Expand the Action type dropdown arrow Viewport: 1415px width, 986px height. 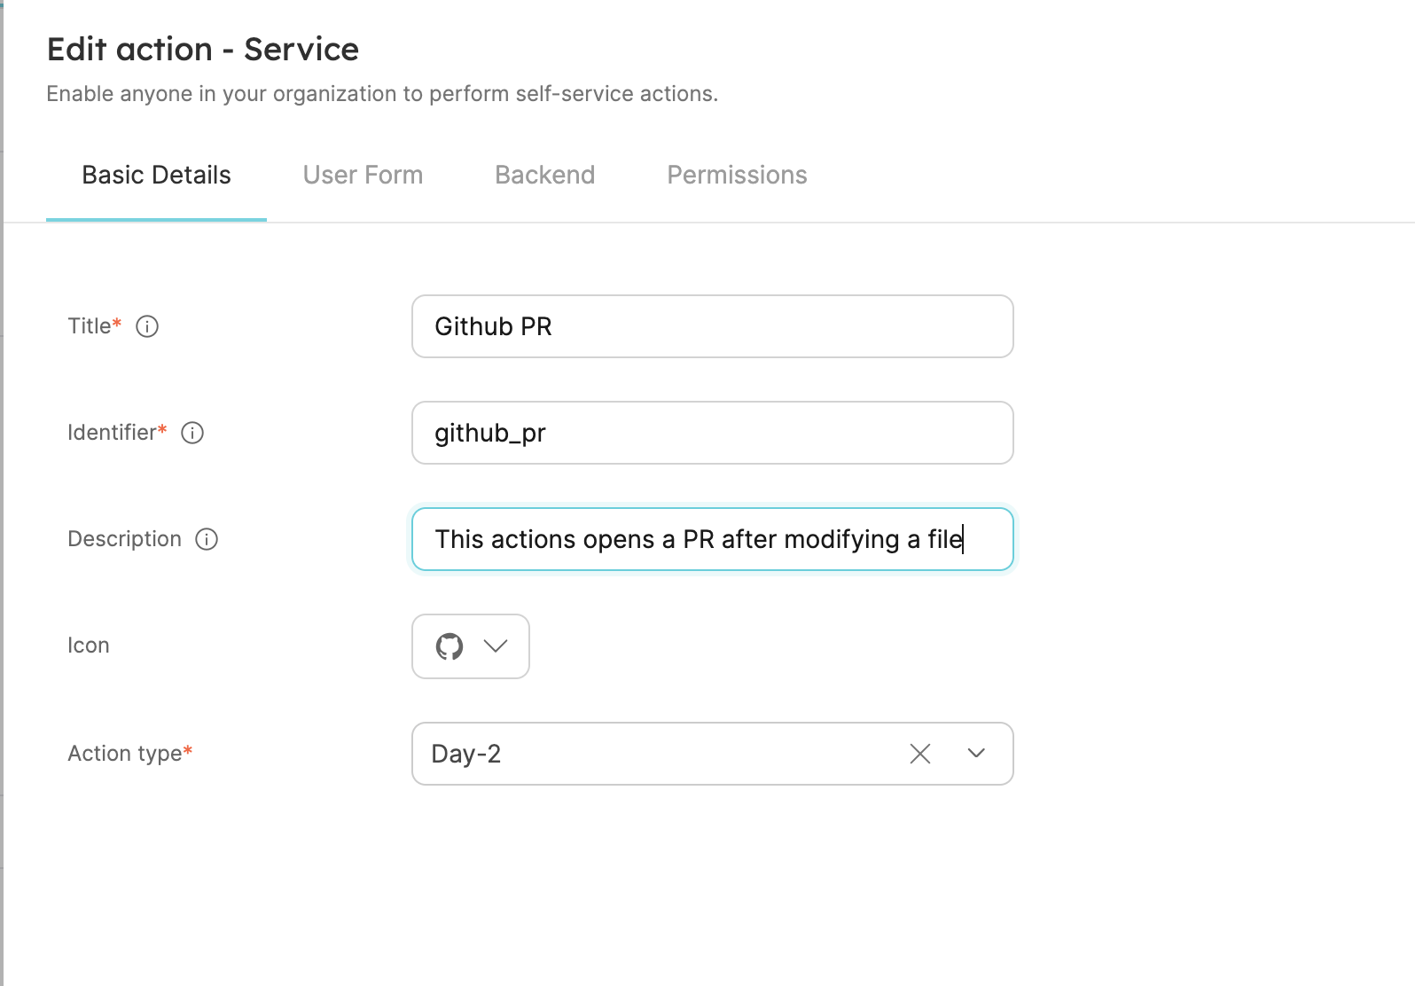click(x=976, y=754)
